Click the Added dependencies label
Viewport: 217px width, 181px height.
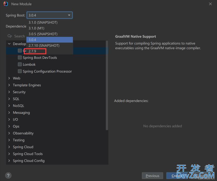pos(131,101)
